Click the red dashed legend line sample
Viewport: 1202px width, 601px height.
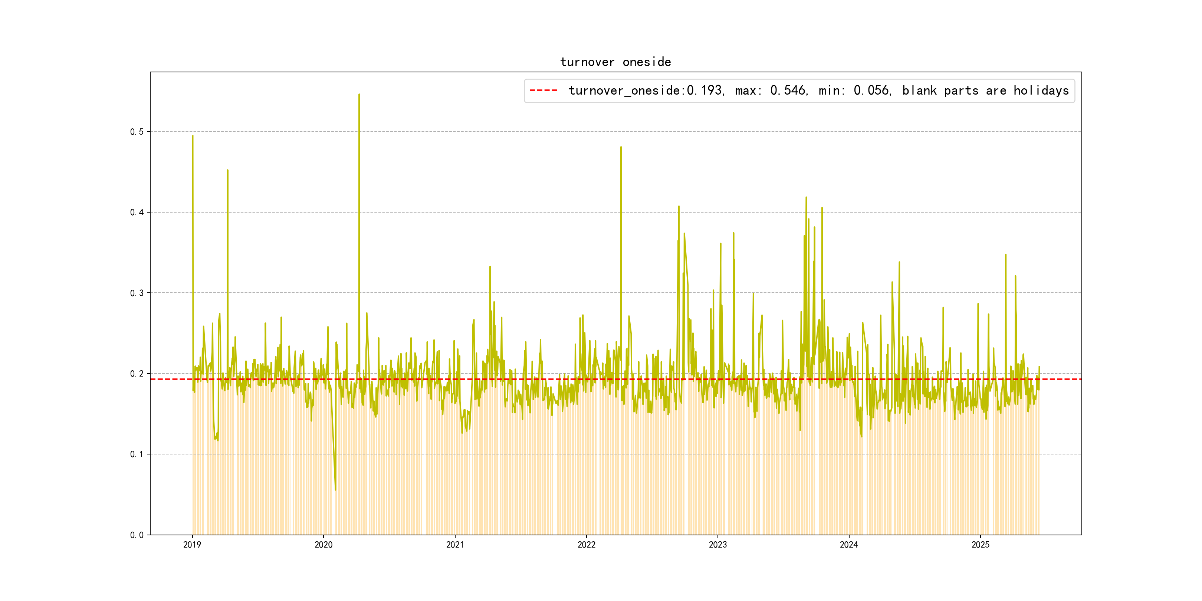543,91
